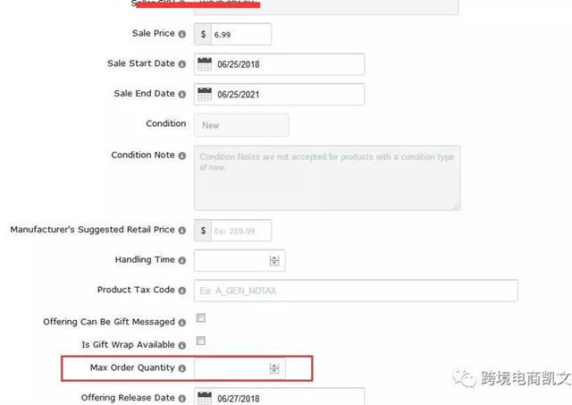Click the Condition Note text area

327,178
